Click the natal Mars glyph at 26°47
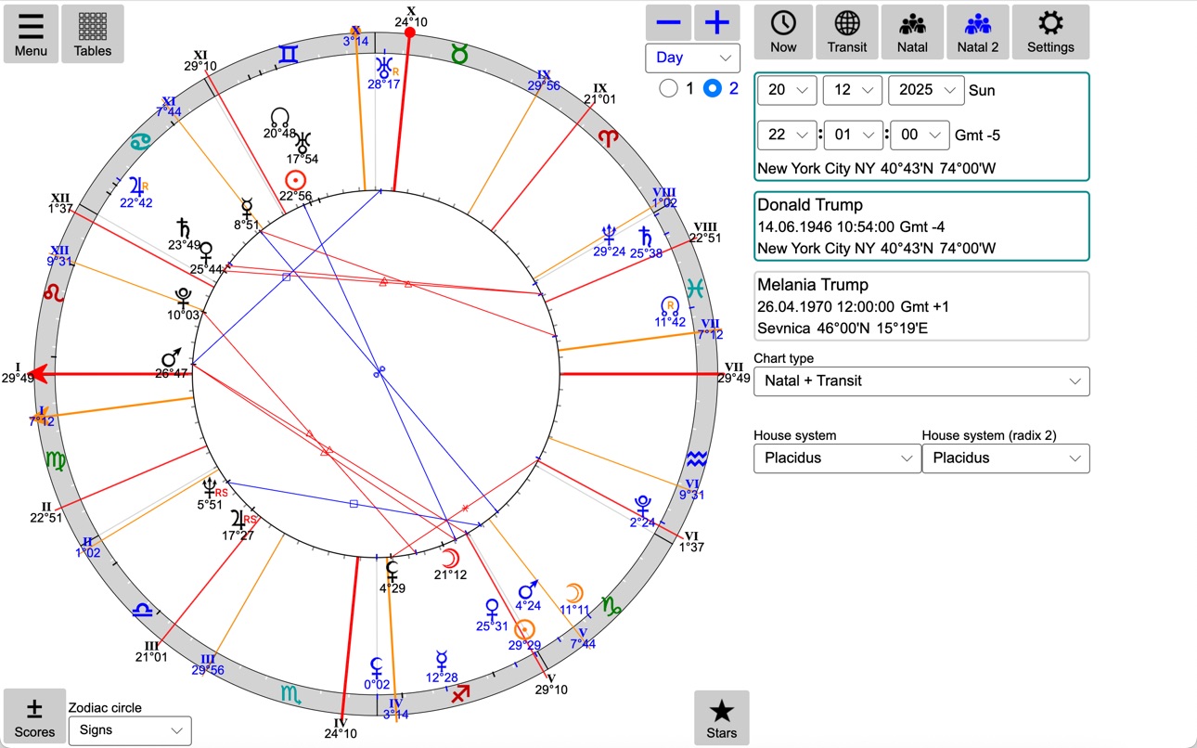 [x=171, y=358]
